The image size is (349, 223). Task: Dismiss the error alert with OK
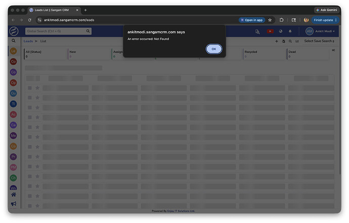pyautogui.click(x=213, y=49)
